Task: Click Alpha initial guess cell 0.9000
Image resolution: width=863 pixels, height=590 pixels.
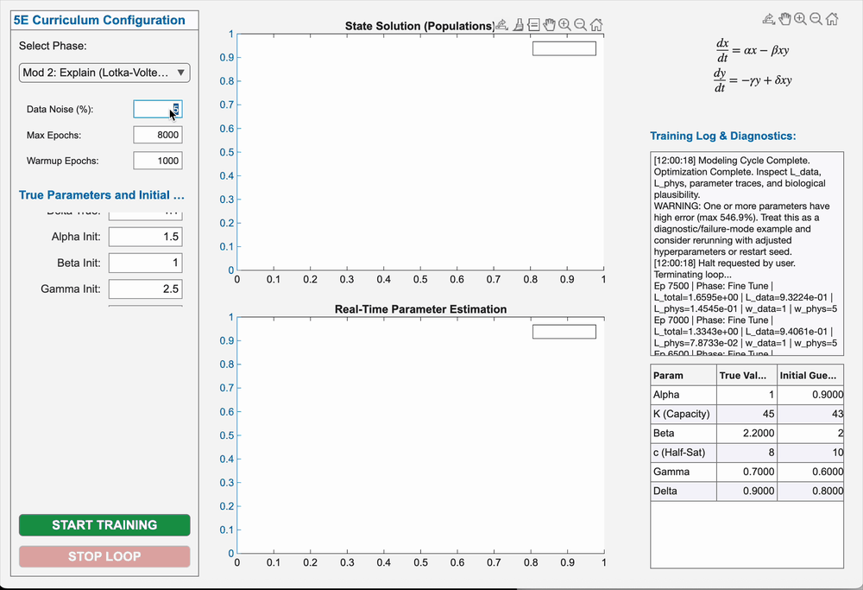Action: click(810, 395)
